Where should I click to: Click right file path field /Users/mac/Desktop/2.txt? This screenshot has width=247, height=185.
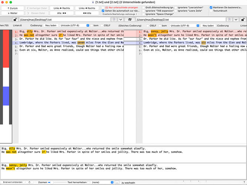click(181, 20)
